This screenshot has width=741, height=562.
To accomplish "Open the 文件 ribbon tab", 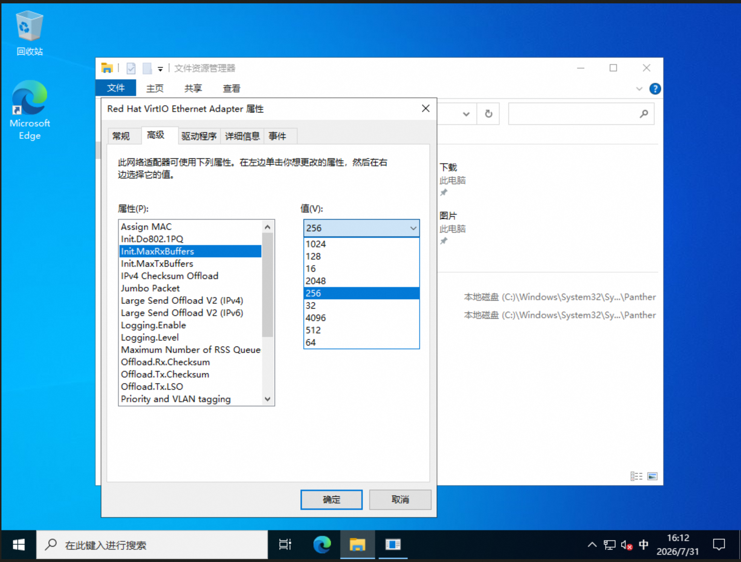I will click(x=116, y=88).
